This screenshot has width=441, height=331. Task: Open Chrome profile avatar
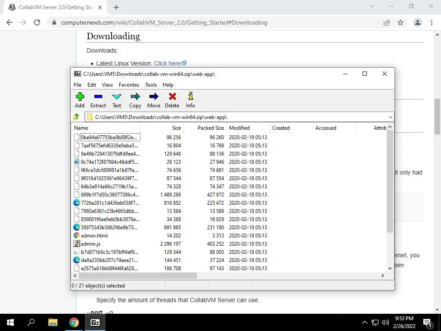click(x=418, y=22)
